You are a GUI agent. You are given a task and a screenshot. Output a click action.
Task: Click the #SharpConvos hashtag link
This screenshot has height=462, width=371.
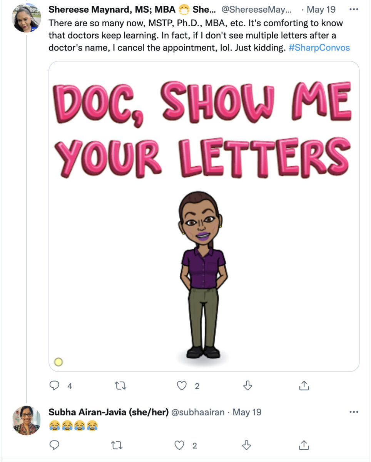click(319, 48)
